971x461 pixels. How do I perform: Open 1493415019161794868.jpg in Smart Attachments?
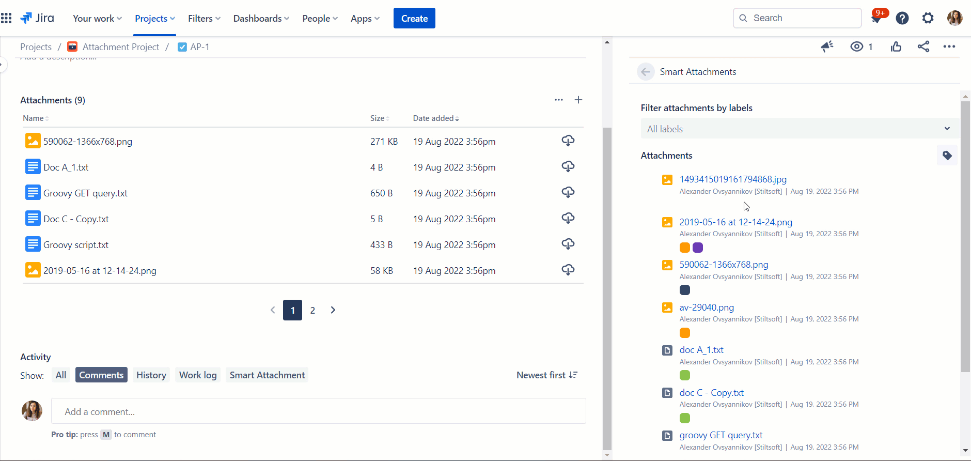(733, 179)
